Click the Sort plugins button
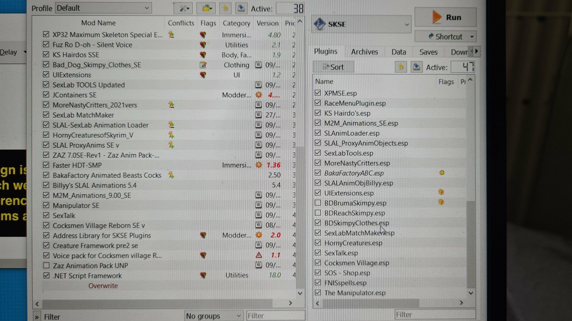 point(334,67)
